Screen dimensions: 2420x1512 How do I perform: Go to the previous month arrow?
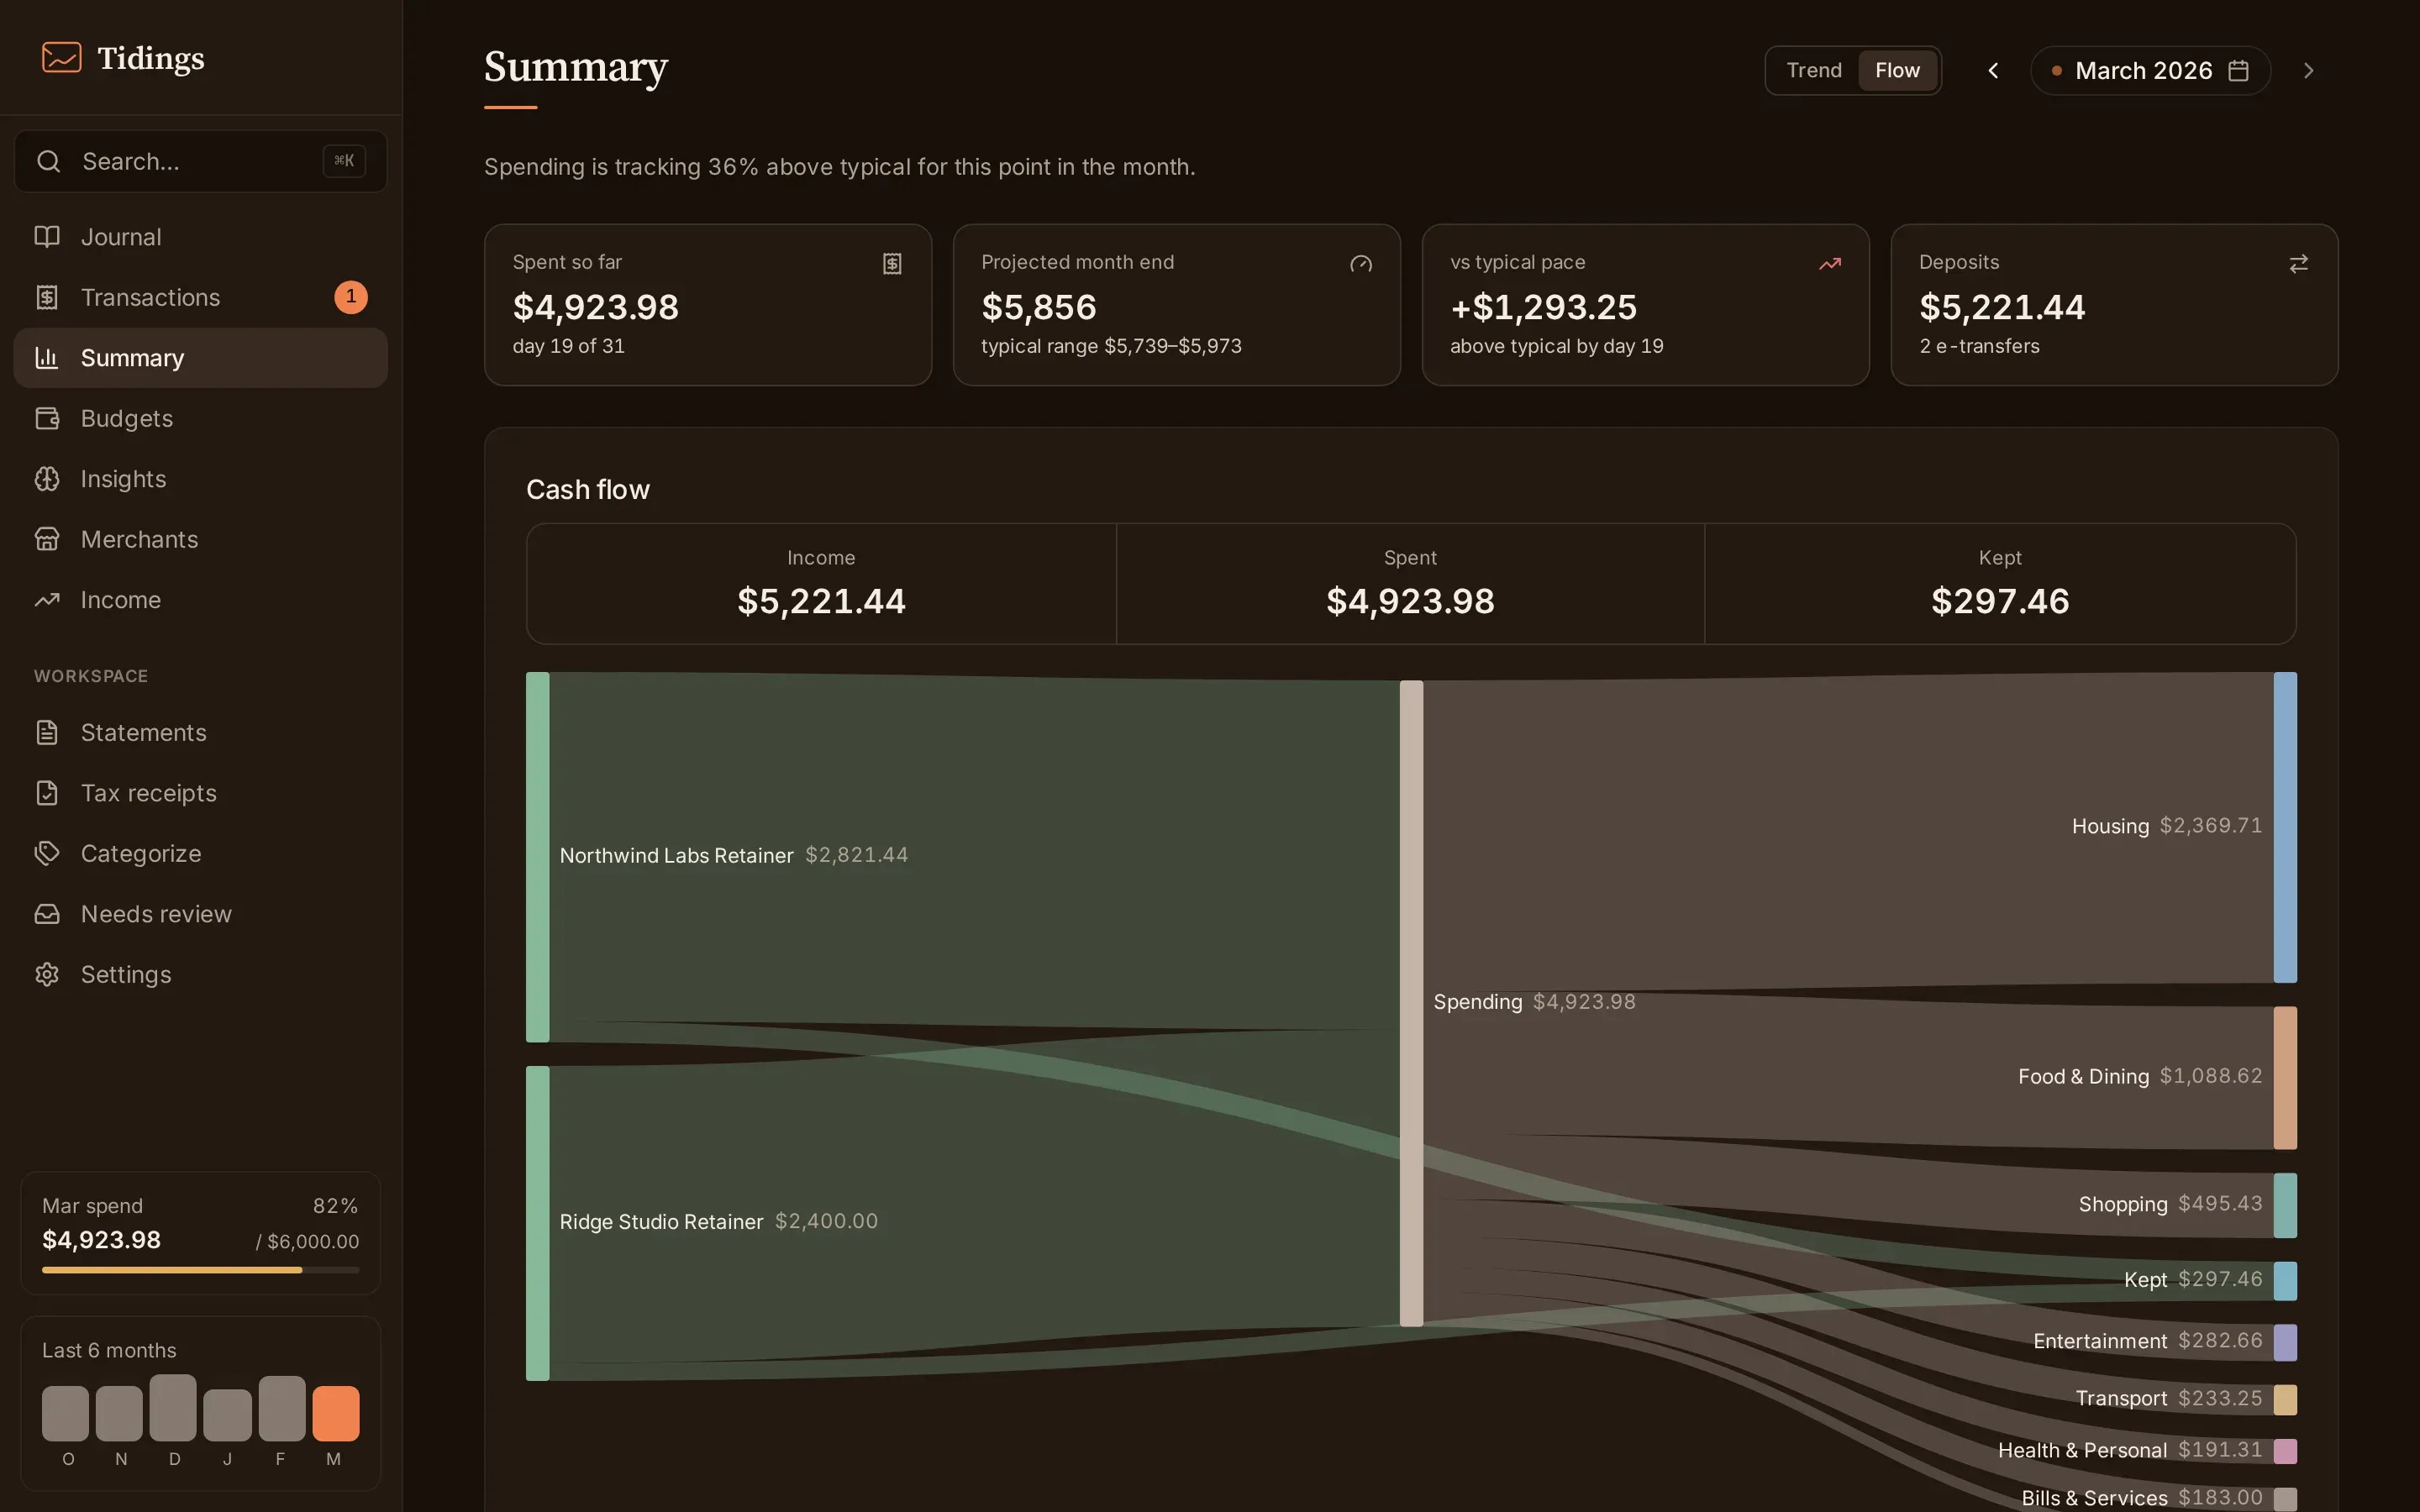[1993, 70]
